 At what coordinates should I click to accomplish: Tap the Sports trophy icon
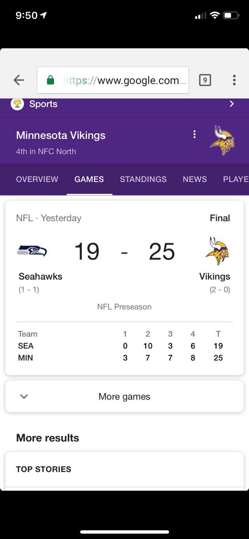(17, 104)
